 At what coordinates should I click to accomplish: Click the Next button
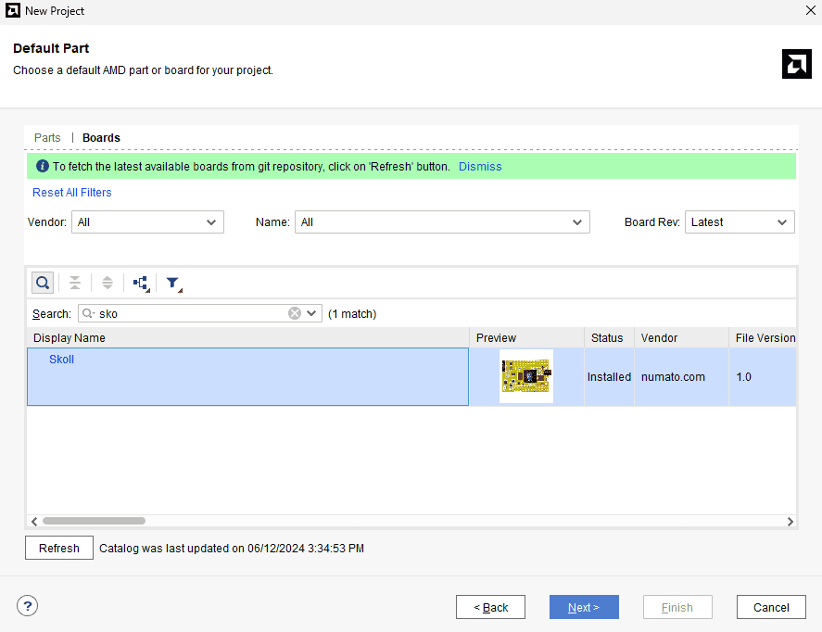pyautogui.click(x=584, y=607)
